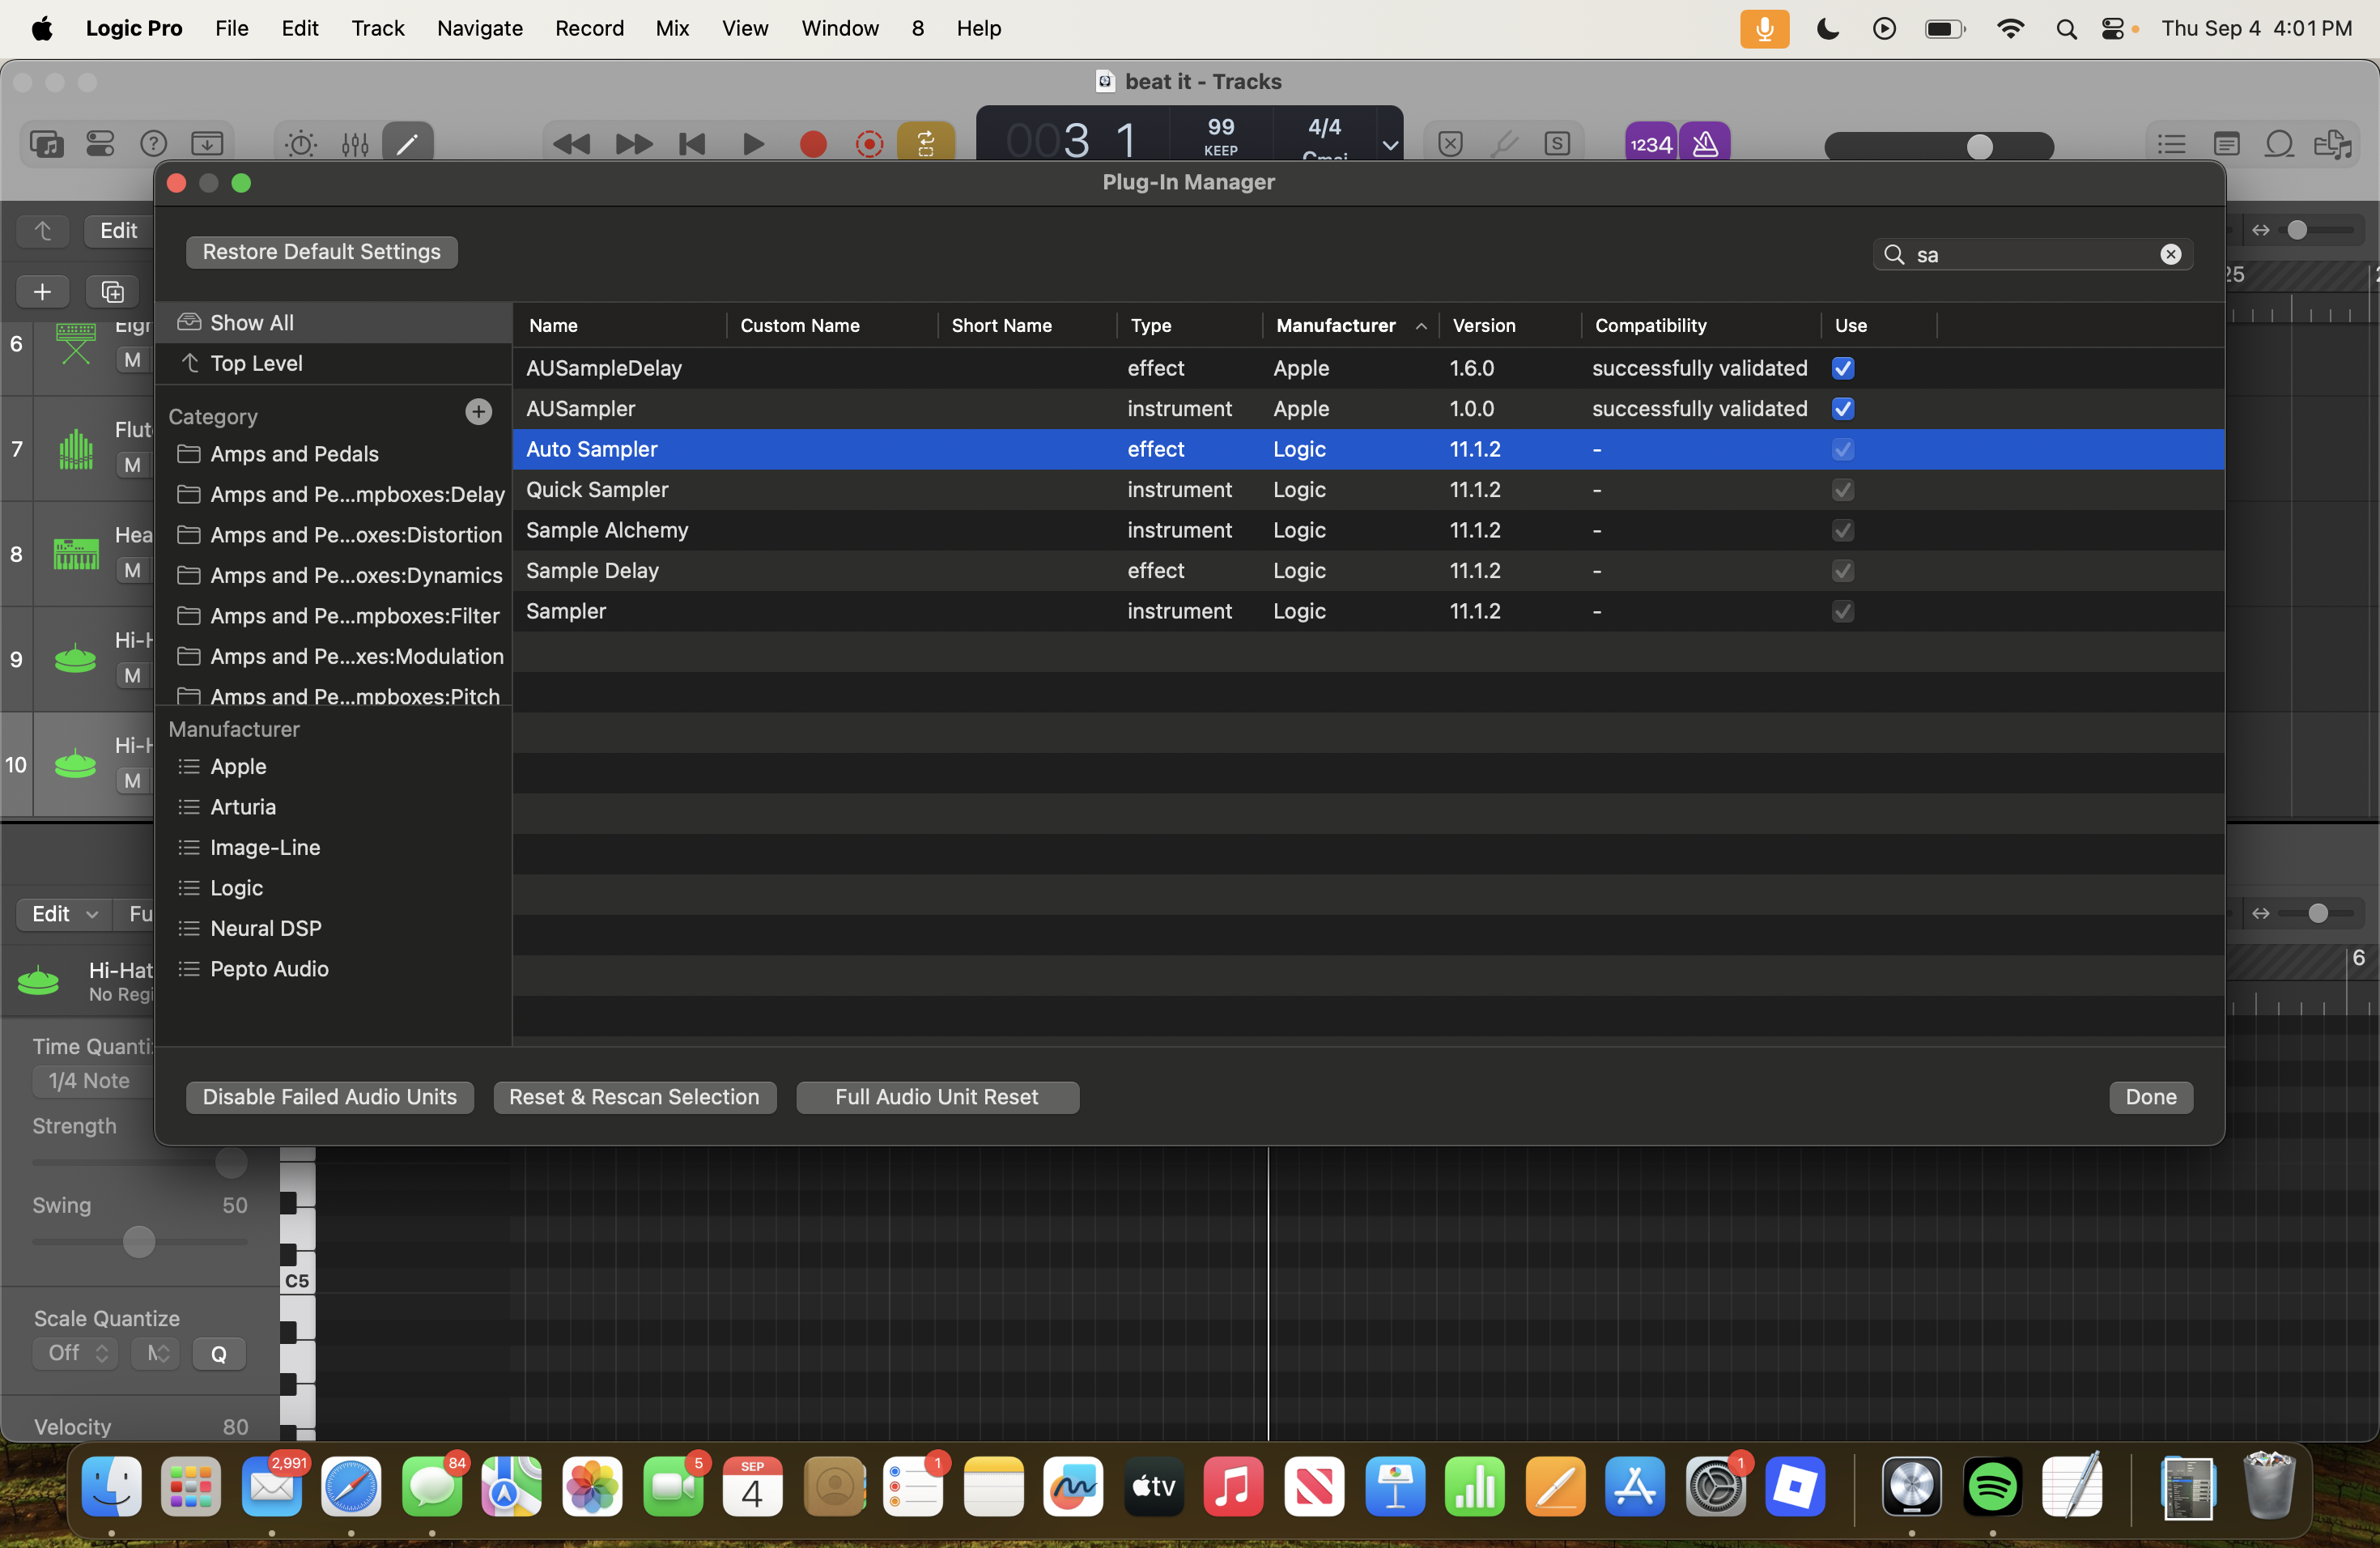Open the Scale Quantize Off popup
Image resolution: width=2380 pixels, height=1548 pixels.
(76, 1353)
